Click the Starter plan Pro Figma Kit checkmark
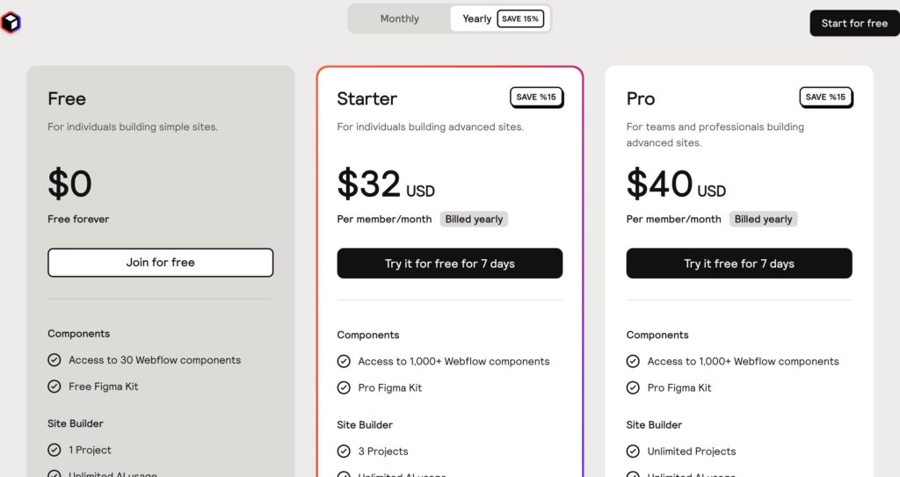The height and width of the screenshot is (477, 900). coord(344,387)
